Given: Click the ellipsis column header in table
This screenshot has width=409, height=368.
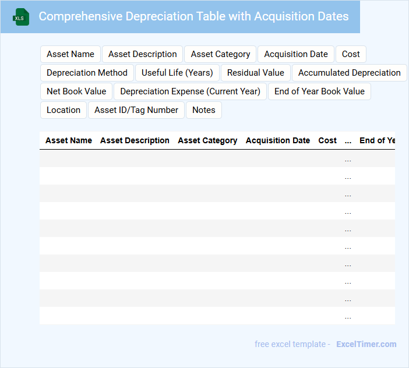Looking at the screenshot, I should [x=348, y=140].
